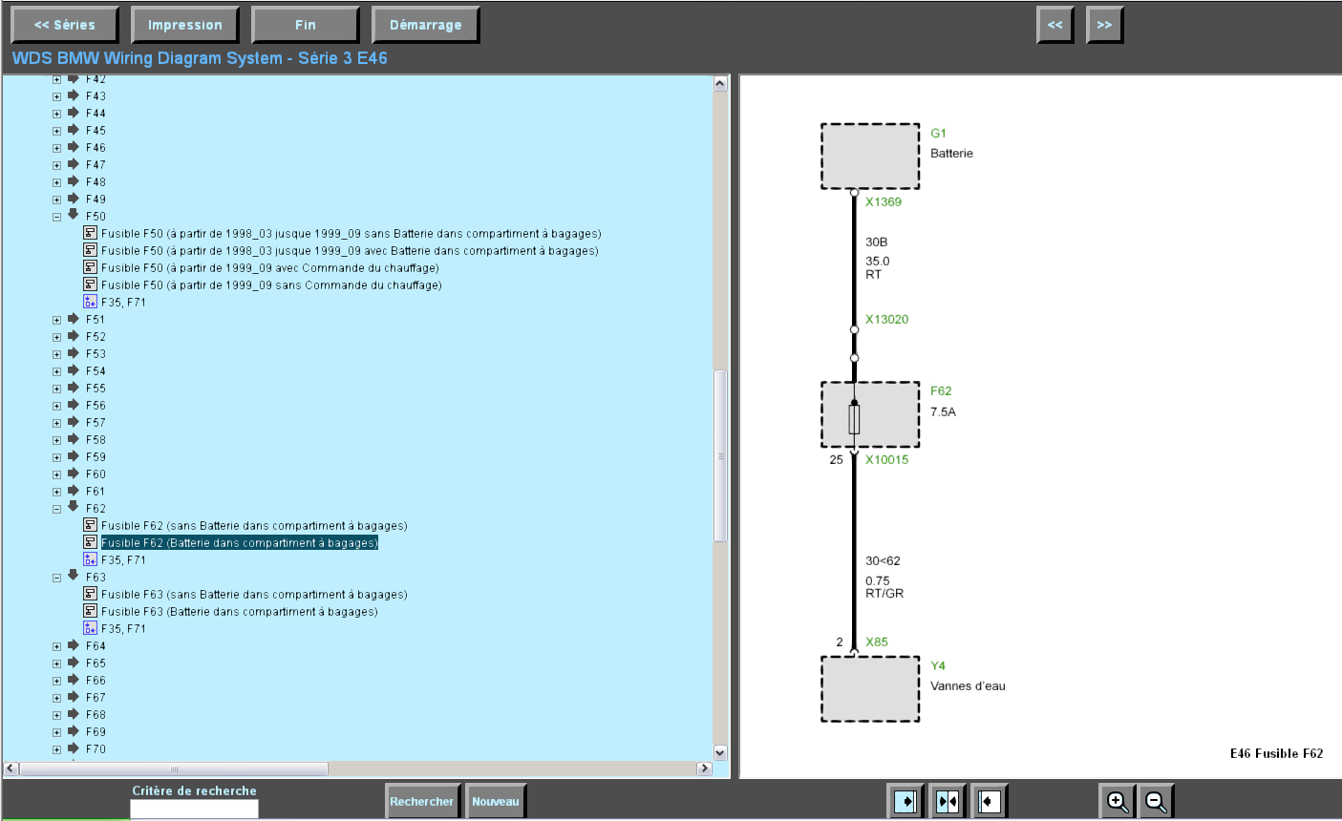Screen dimensions: 1342x821
Task: Click the document icon for F50 1999_09 sans Commande du chauffage
Action: tap(90, 284)
